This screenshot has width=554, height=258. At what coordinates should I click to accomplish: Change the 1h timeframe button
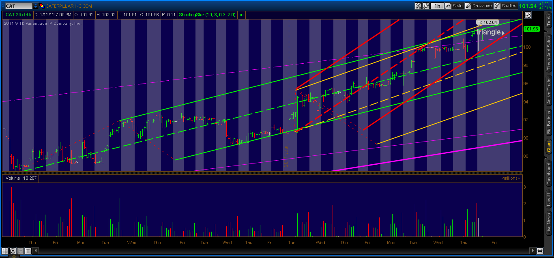(437, 6)
